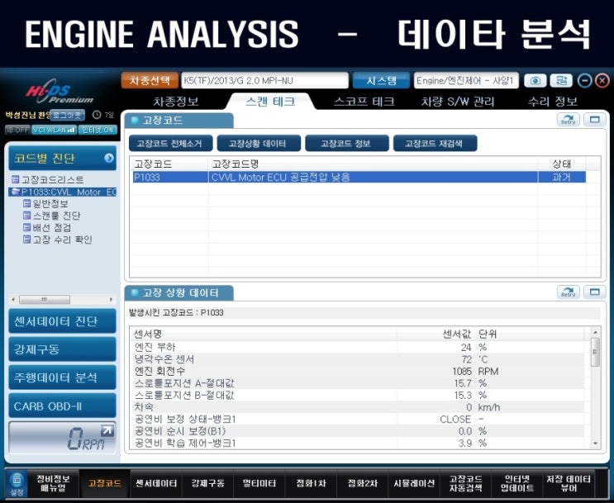Click the clock icon beside 7일
Viewport: 614px width, 503px height.
(x=97, y=115)
